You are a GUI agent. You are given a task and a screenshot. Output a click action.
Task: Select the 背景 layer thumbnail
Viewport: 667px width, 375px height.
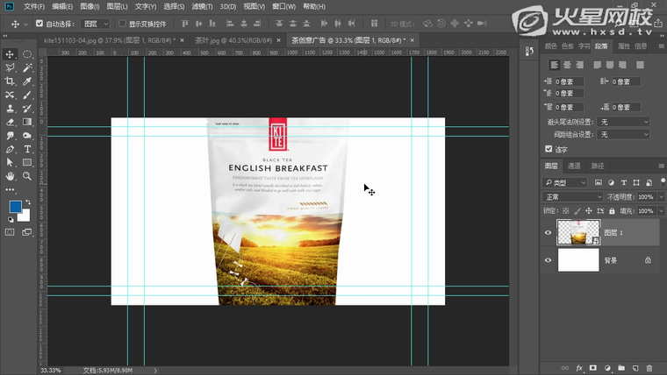click(578, 260)
